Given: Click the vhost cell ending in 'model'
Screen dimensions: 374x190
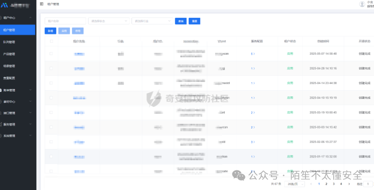Looking at the screenshot, I should [222, 83].
